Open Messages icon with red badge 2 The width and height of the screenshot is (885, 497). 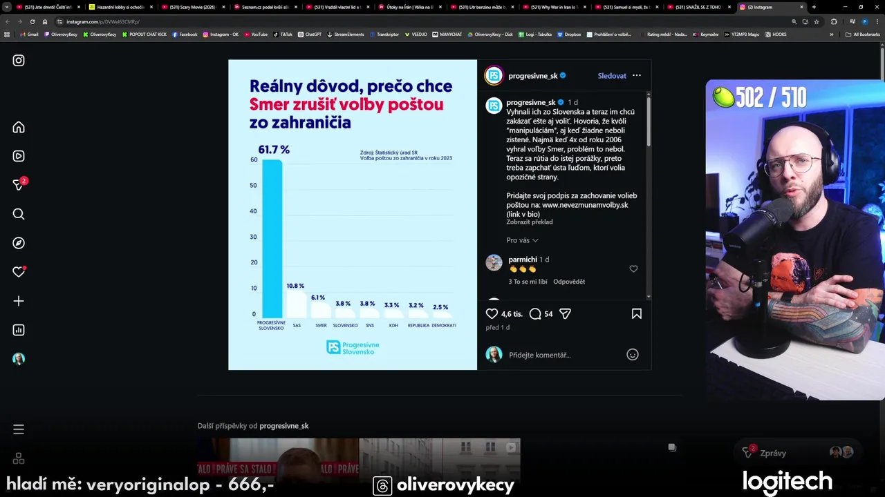pyautogui.click(x=19, y=184)
